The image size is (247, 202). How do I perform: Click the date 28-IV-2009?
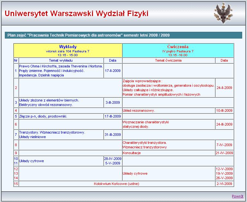(113, 159)
